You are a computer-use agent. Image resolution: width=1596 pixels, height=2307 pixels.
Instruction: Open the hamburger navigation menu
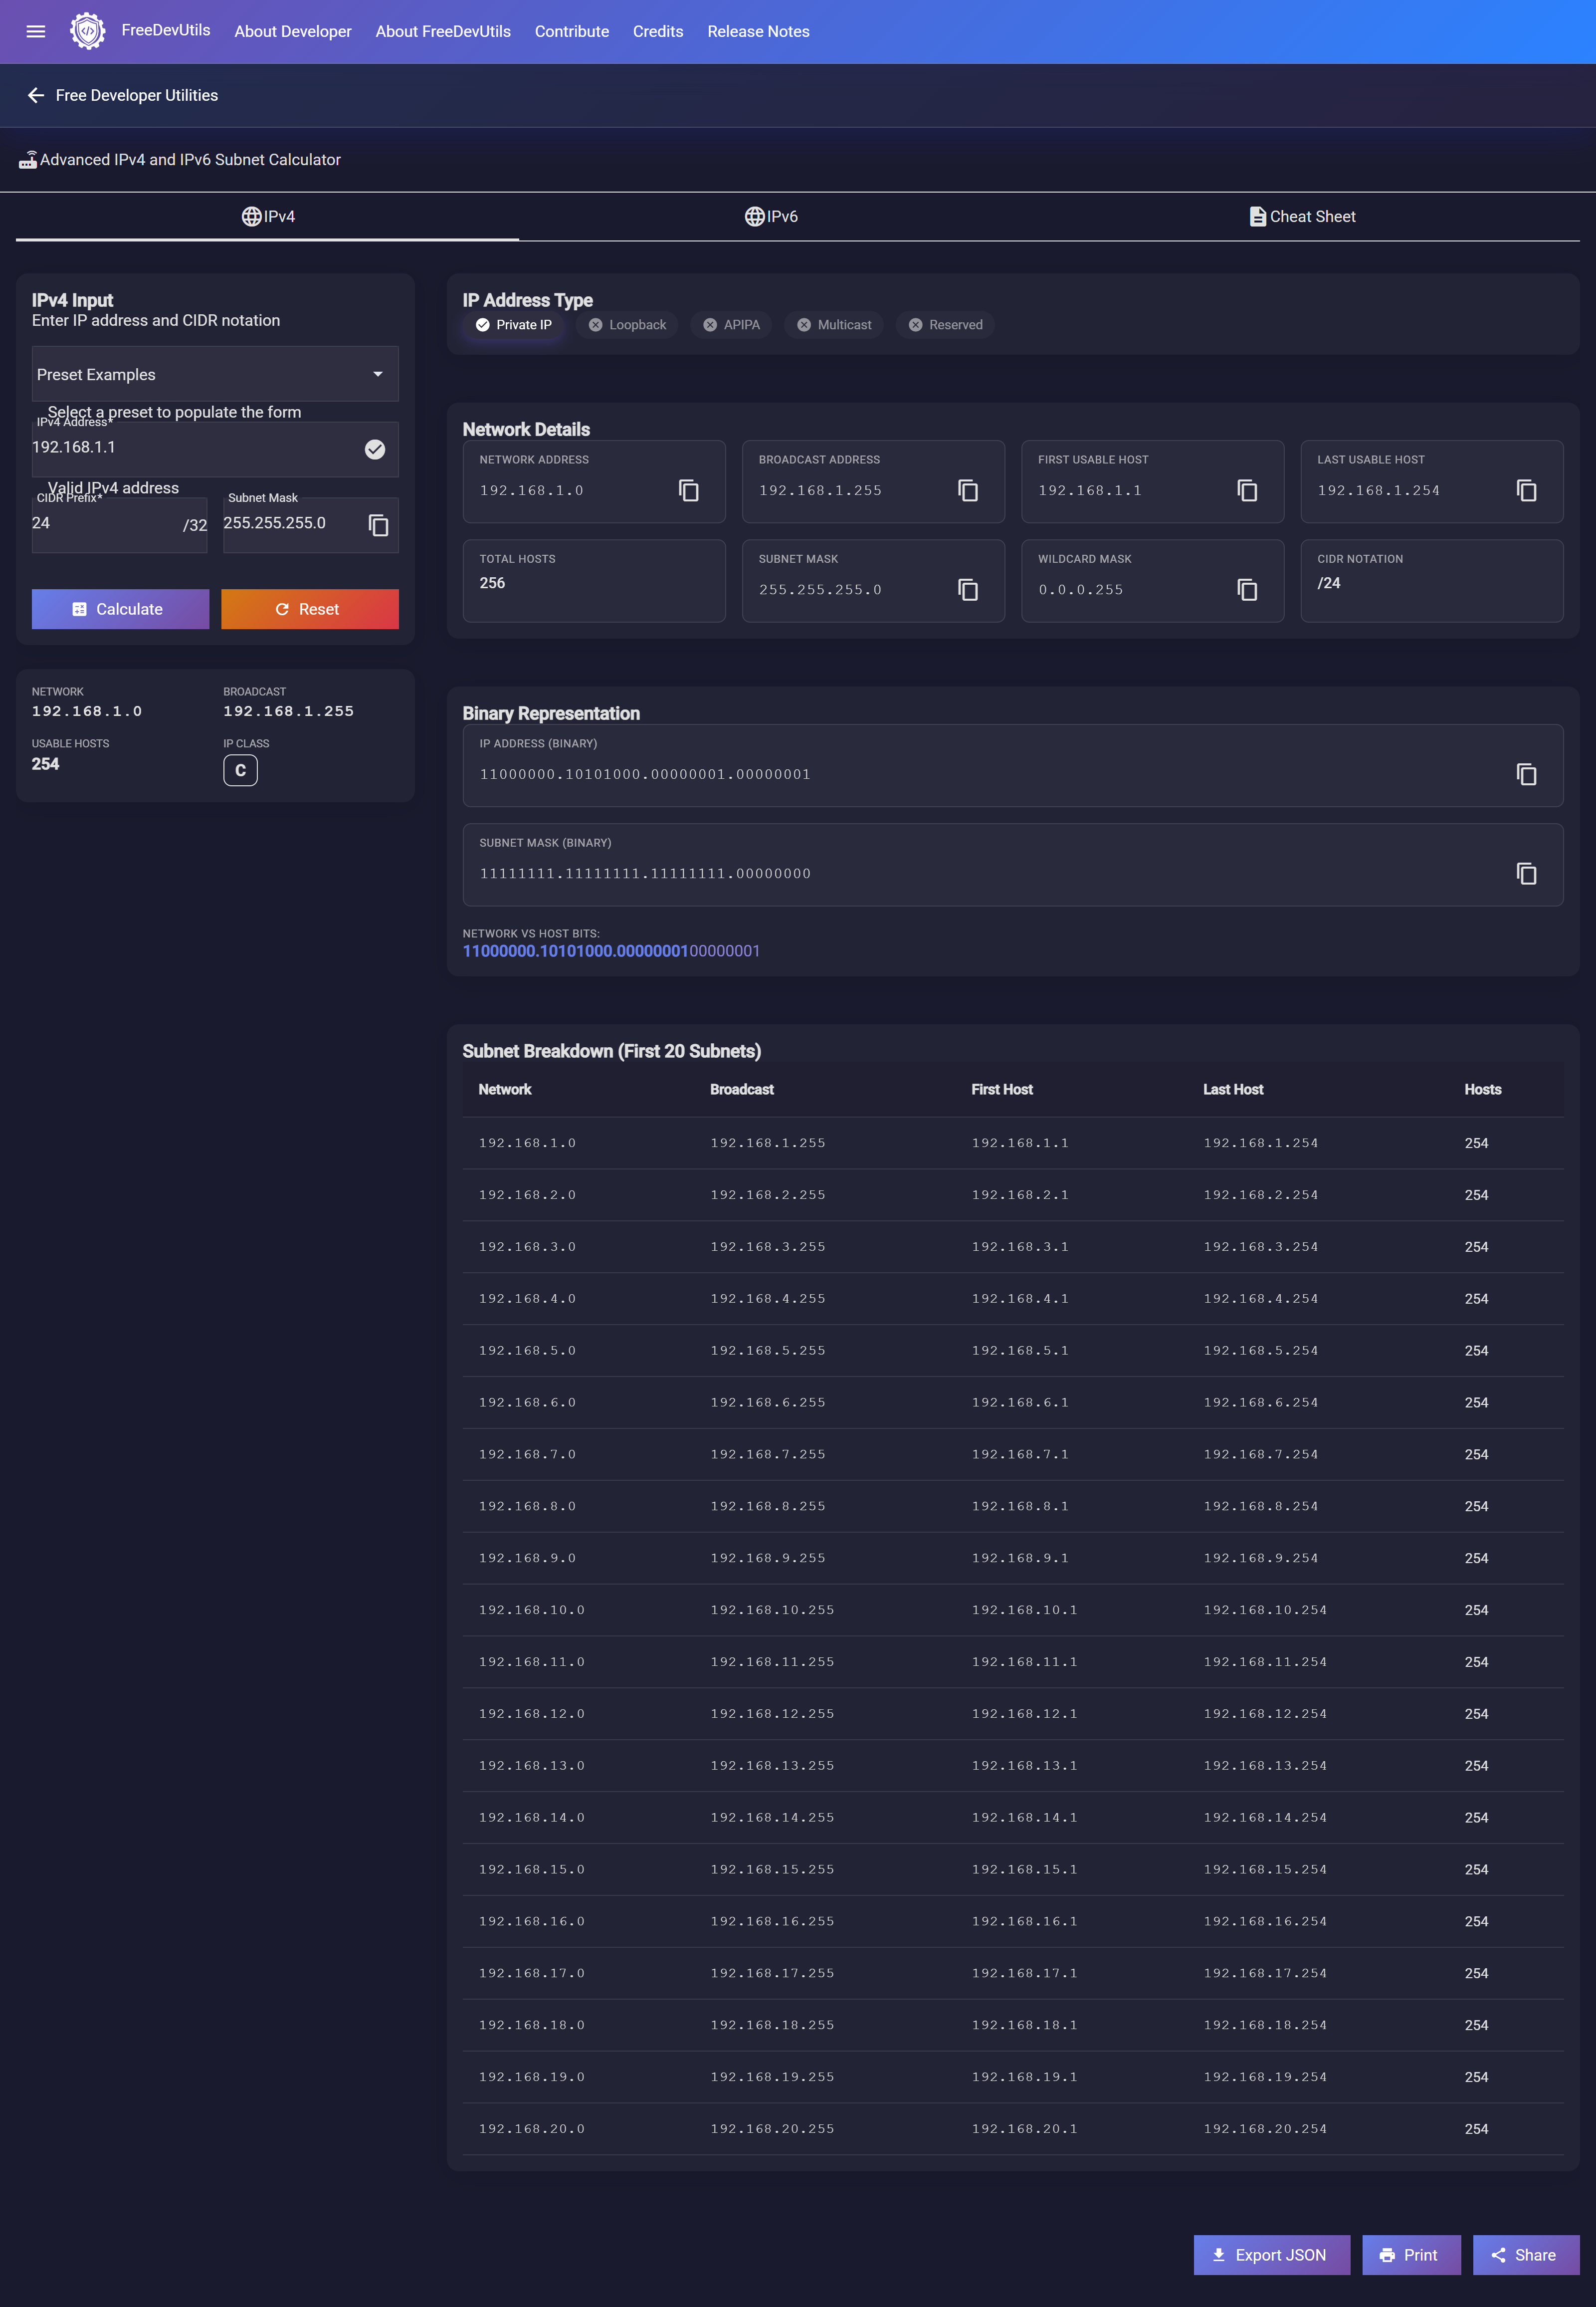(x=36, y=31)
